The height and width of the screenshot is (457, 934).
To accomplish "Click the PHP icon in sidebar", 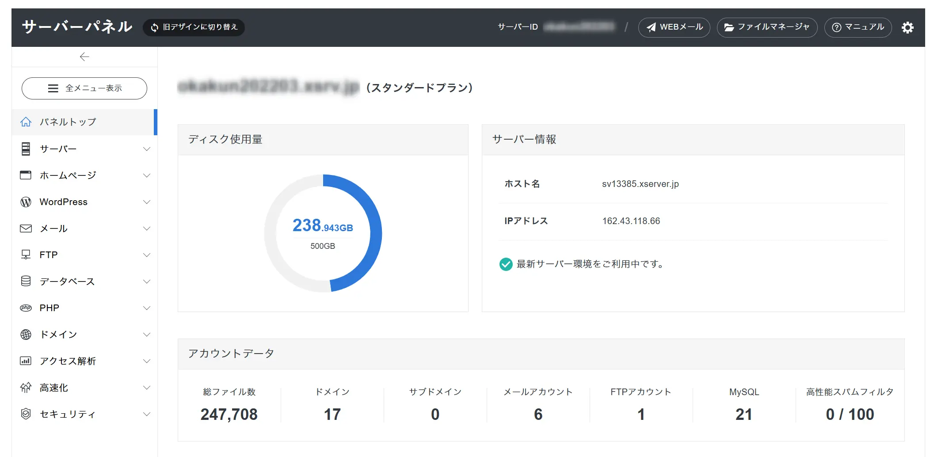I will pos(26,308).
